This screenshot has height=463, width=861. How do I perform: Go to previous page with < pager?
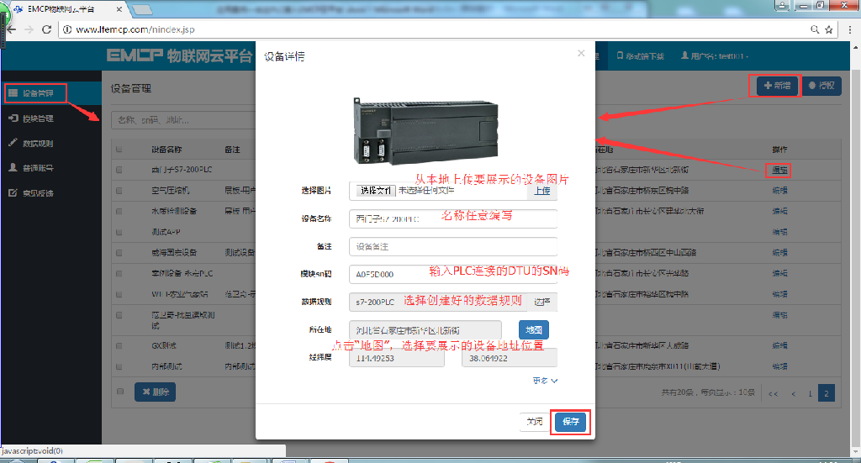click(x=793, y=393)
